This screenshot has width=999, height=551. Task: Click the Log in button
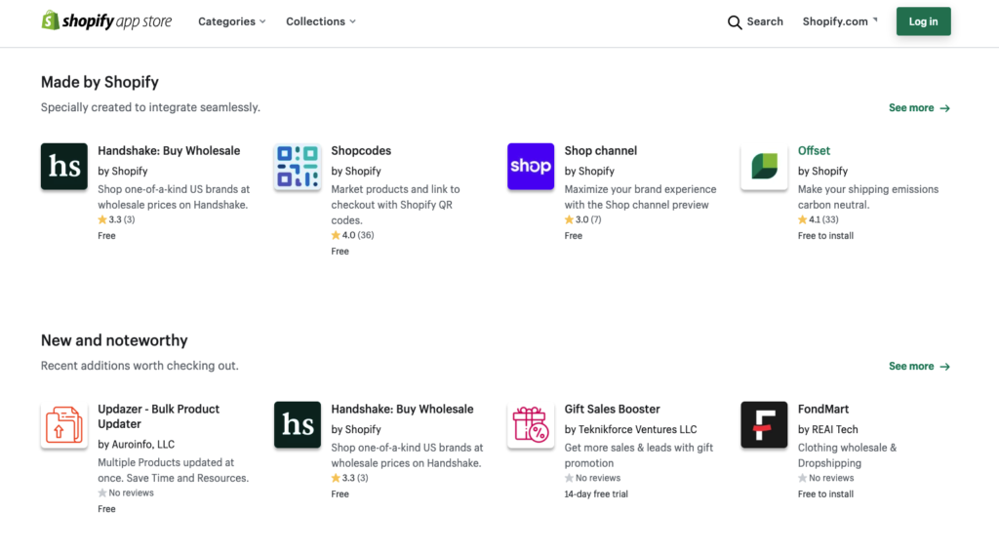click(923, 21)
